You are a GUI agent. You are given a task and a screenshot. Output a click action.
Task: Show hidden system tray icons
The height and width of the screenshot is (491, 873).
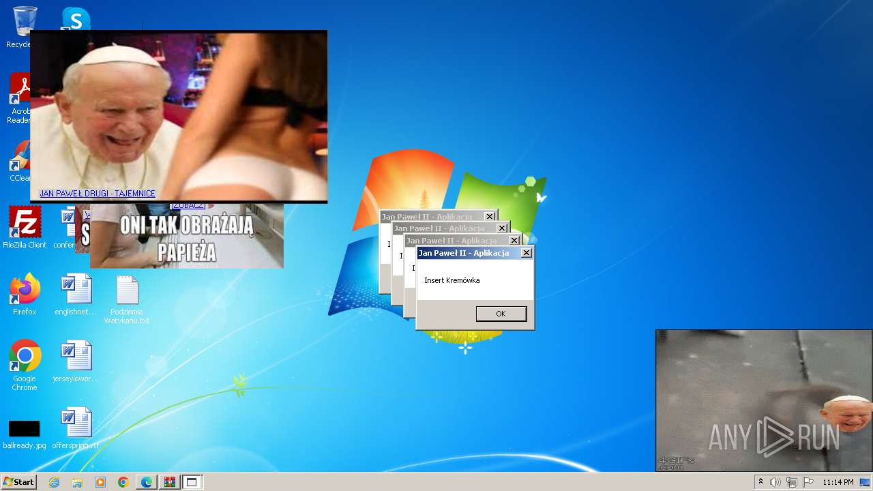[760, 481]
